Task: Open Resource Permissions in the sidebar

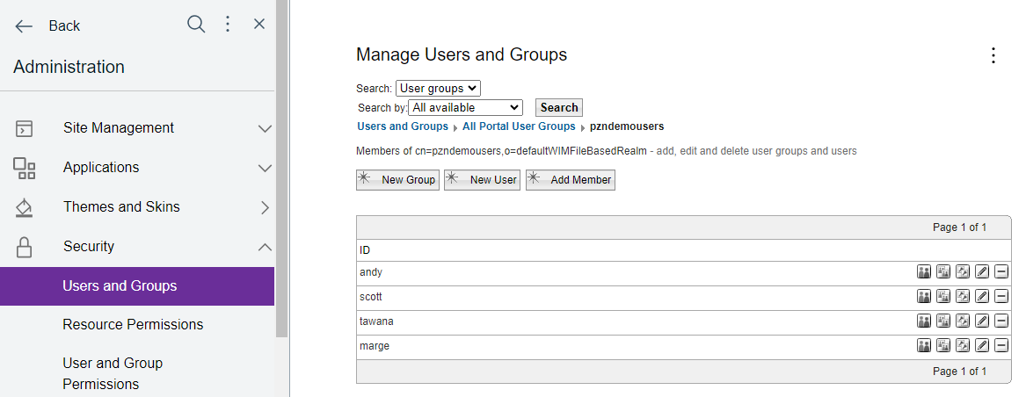Action: click(133, 325)
